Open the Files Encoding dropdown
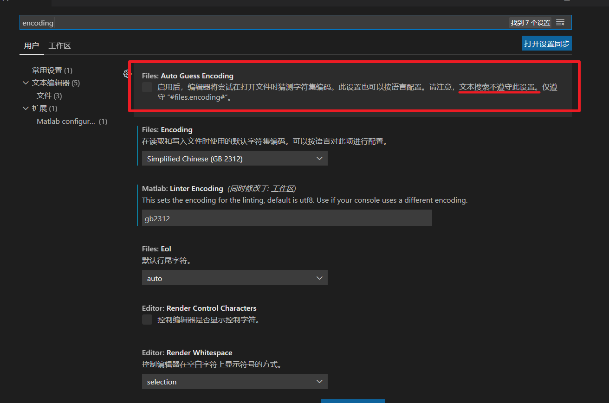This screenshot has width=609, height=403. pyautogui.click(x=235, y=159)
